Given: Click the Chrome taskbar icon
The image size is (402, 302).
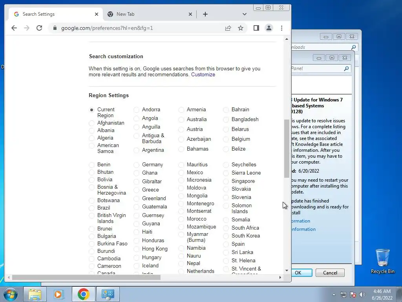Looking at the screenshot, I should coord(83,294).
